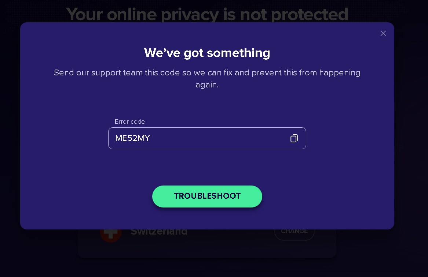Click the support team instruction text

tap(207, 73)
